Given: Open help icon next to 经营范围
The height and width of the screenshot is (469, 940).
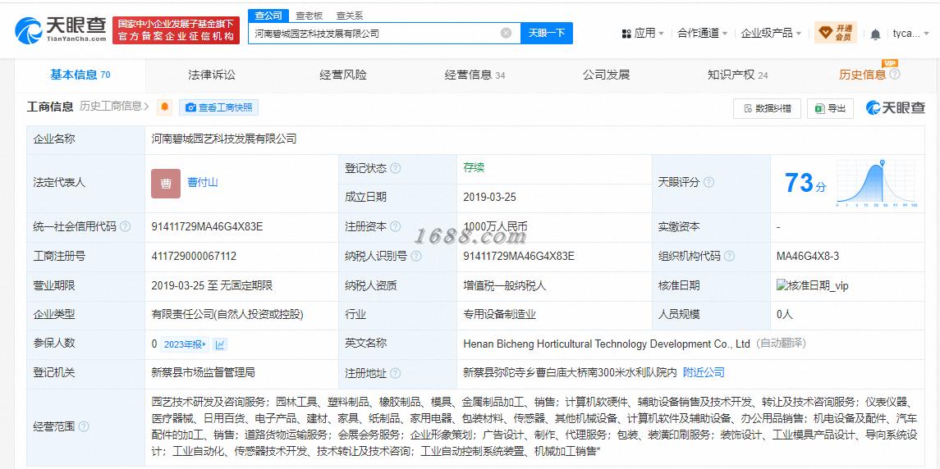Looking at the screenshot, I should click(x=84, y=426).
